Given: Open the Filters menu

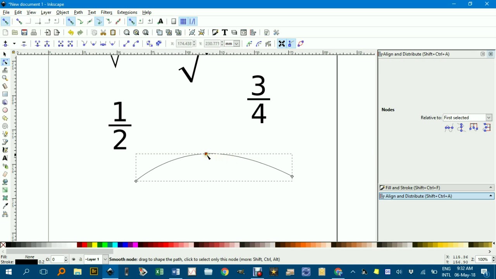Looking at the screenshot, I should (x=107, y=12).
